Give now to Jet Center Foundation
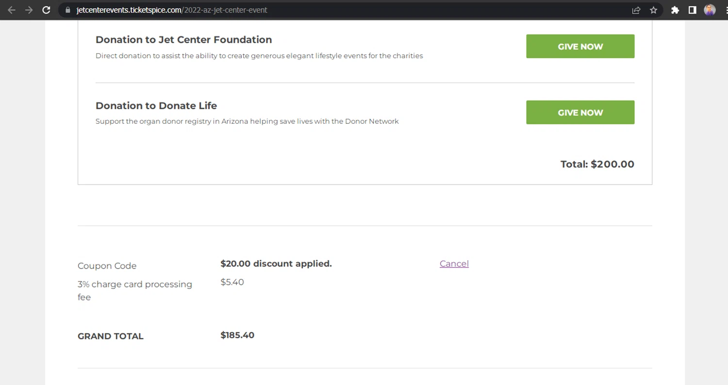 point(580,46)
